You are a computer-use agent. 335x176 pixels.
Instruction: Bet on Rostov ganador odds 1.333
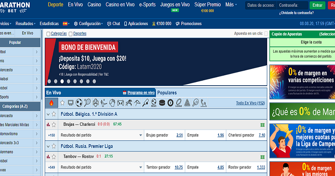[x=261, y=168]
